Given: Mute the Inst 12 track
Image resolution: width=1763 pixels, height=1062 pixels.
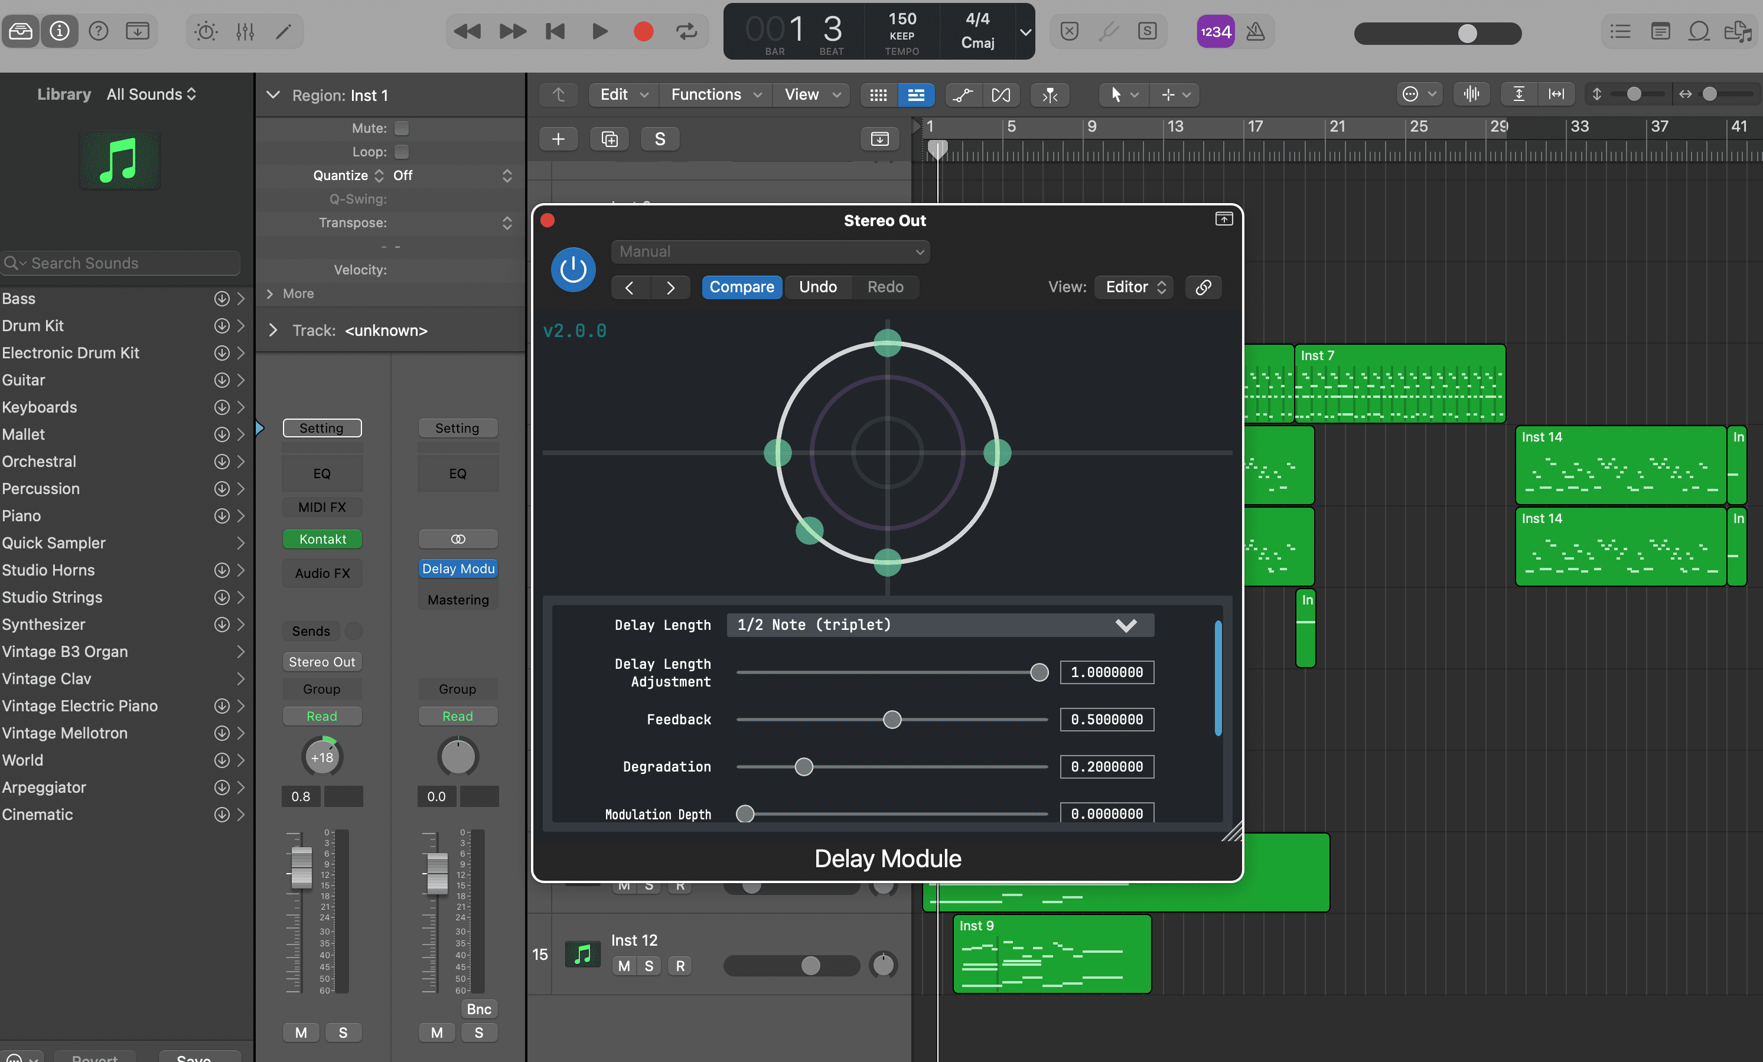Looking at the screenshot, I should tap(624, 965).
